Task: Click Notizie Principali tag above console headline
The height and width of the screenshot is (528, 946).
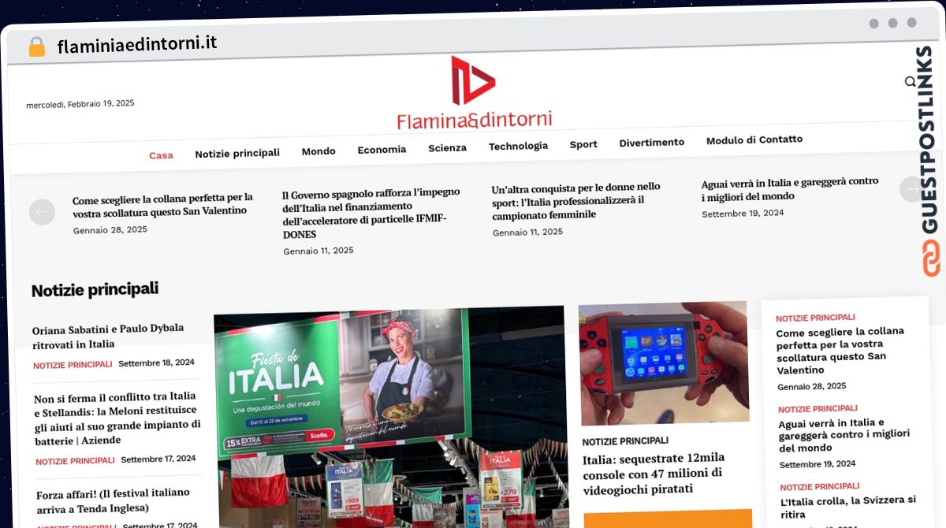Action: coord(625,441)
